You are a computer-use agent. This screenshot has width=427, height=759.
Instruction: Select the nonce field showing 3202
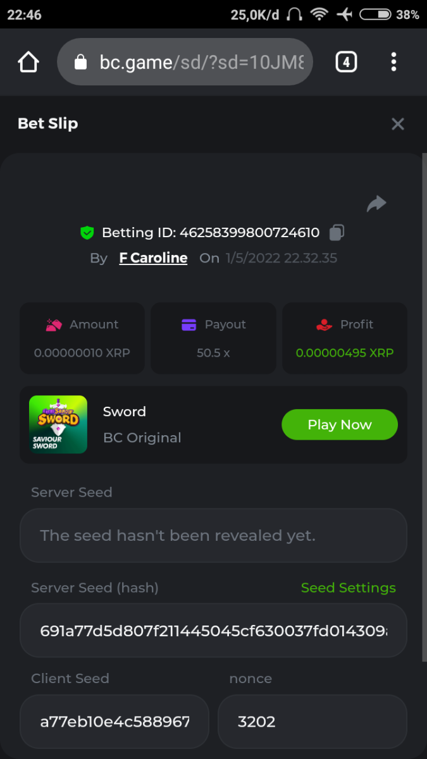pyautogui.click(x=312, y=722)
